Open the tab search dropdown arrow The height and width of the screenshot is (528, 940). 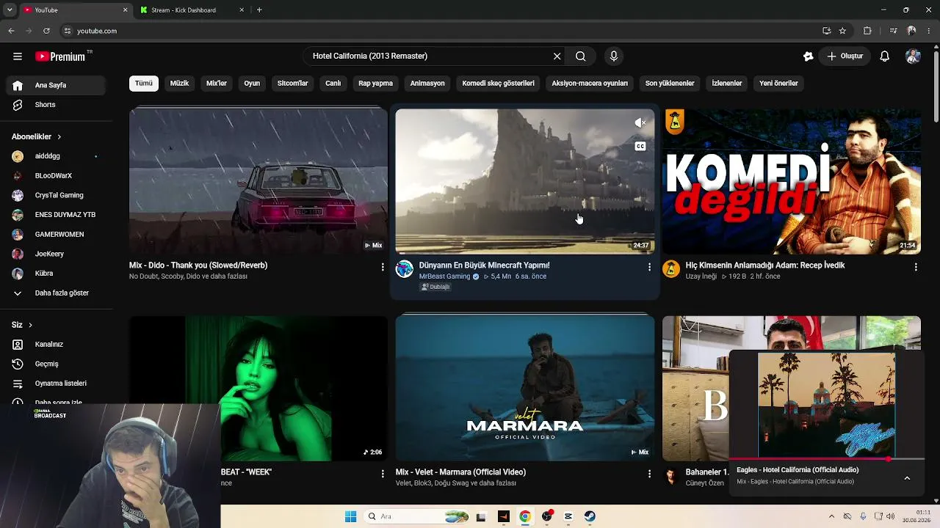click(10, 10)
